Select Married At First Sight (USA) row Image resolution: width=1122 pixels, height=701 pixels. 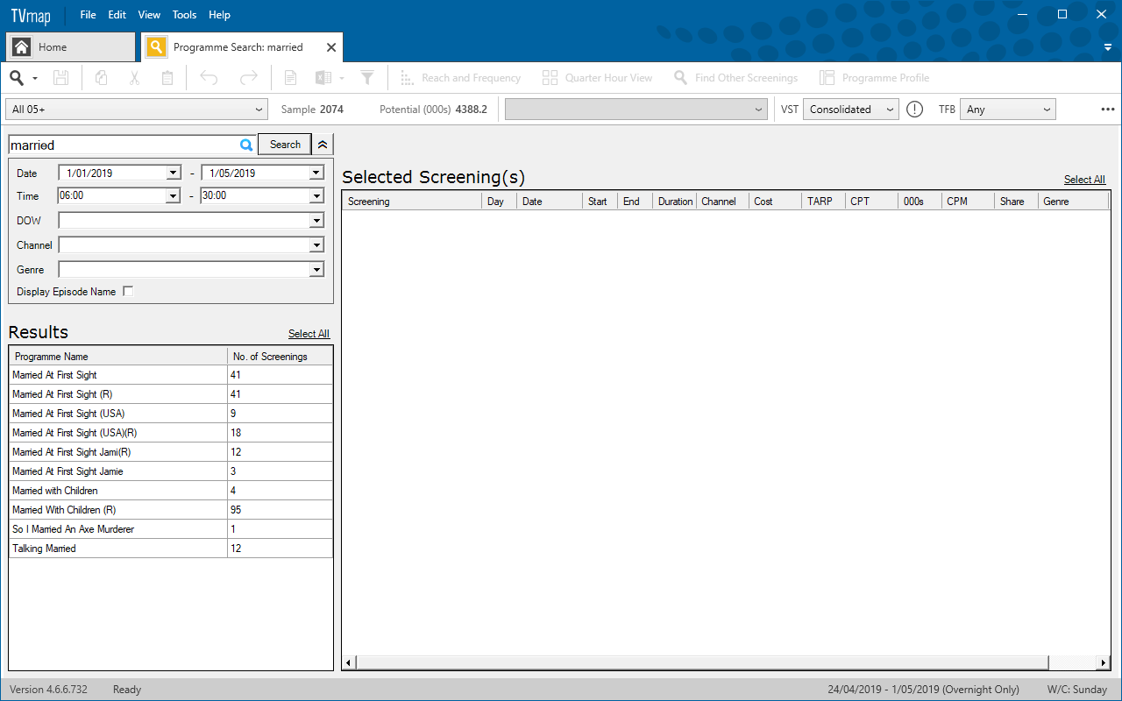coord(171,414)
